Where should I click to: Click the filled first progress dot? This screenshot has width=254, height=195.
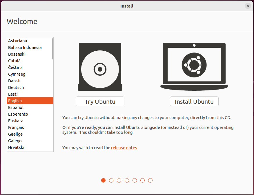pyautogui.click(x=103, y=180)
